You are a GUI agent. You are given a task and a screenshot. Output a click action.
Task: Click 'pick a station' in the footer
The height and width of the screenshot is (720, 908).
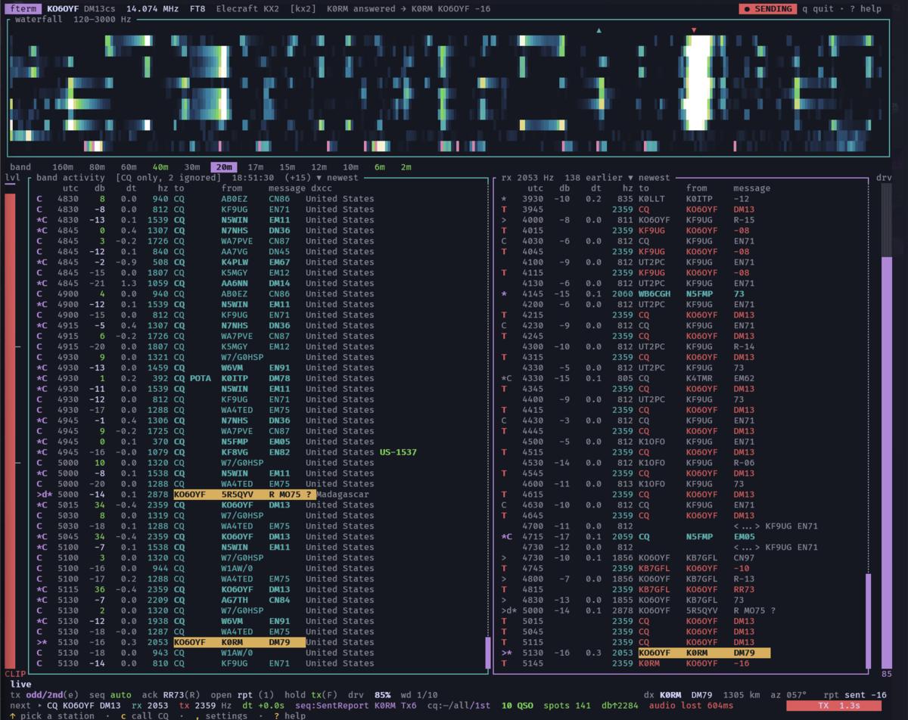click(52, 715)
